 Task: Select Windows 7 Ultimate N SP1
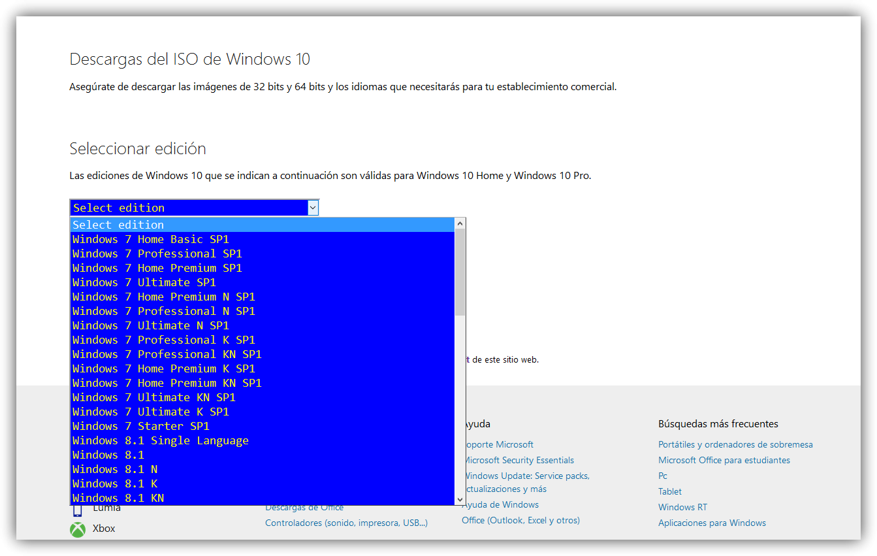(263, 325)
